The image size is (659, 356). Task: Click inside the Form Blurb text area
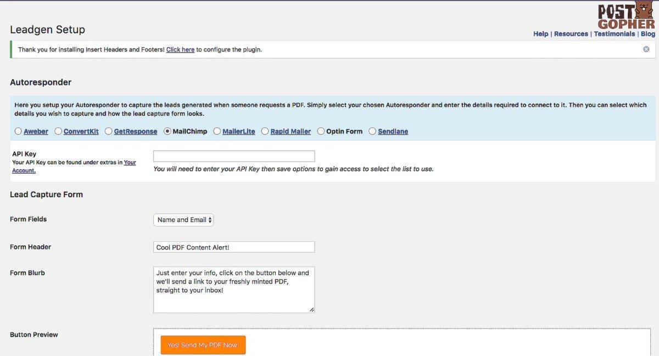pyautogui.click(x=234, y=290)
